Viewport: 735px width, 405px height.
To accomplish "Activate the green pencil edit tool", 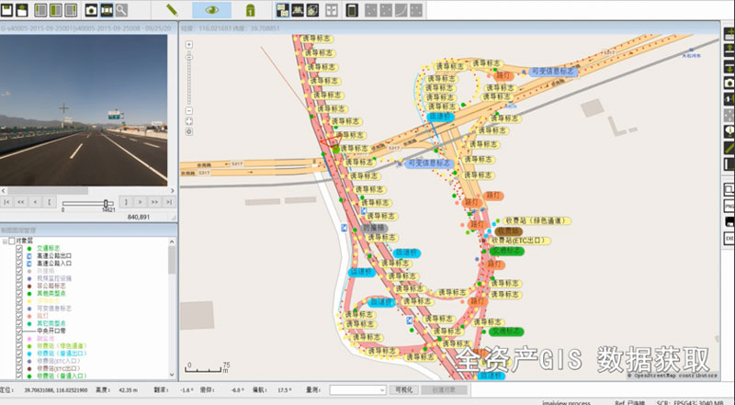I will [172, 10].
